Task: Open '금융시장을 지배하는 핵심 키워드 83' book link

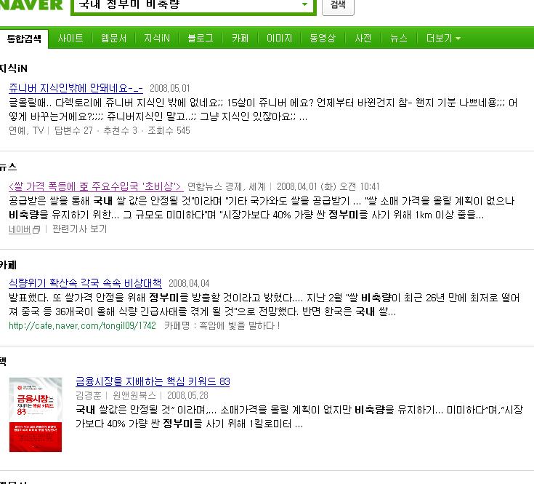Action: point(153,381)
